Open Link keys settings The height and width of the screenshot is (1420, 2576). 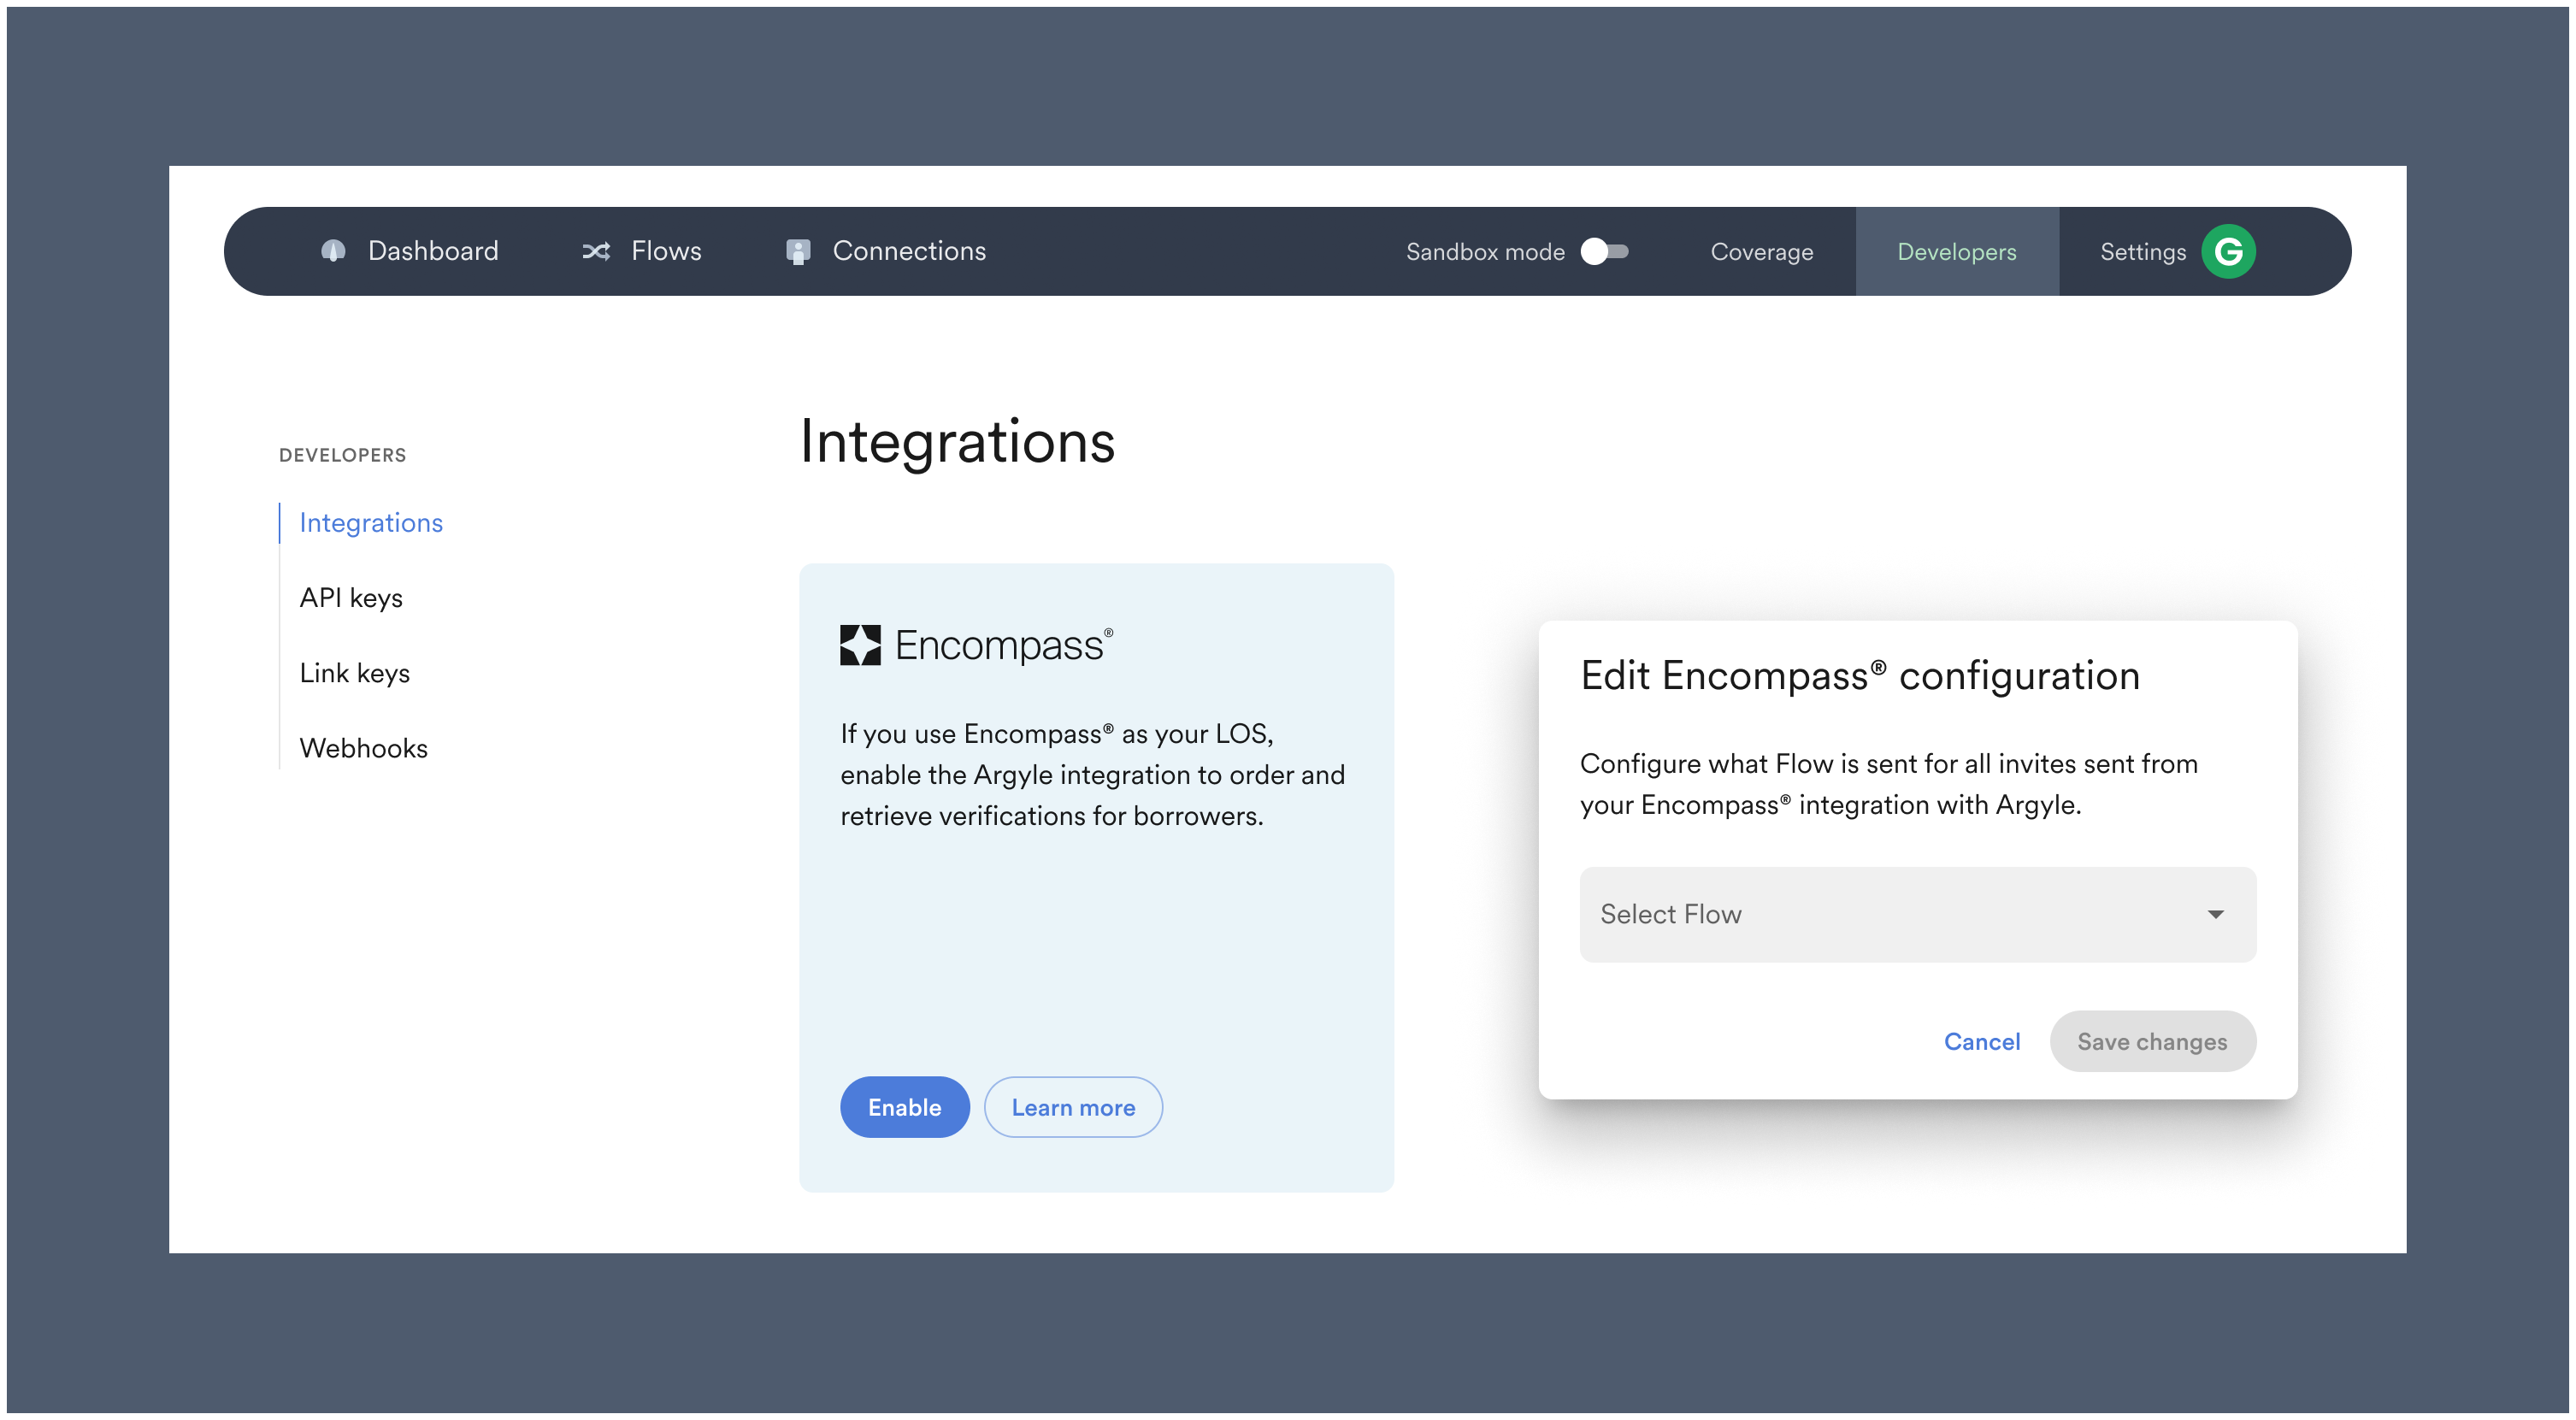[354, 672]
